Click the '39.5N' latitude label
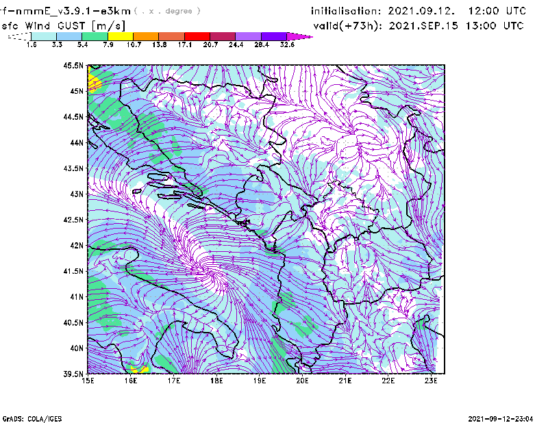 (73, 374)
